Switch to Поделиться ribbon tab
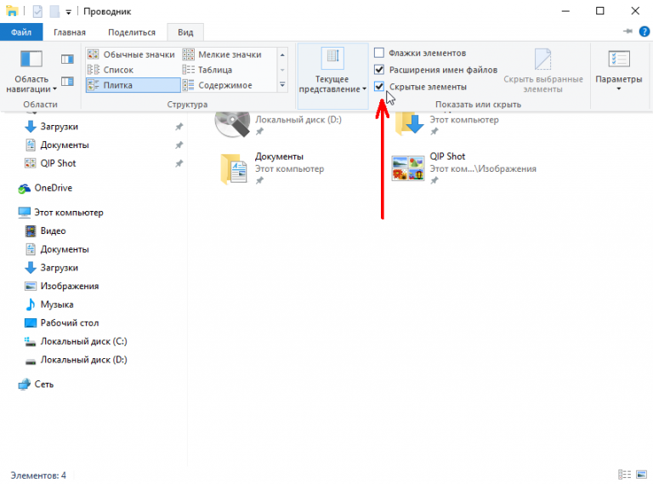This screenshot has width=653, height=484. (132, 32)
